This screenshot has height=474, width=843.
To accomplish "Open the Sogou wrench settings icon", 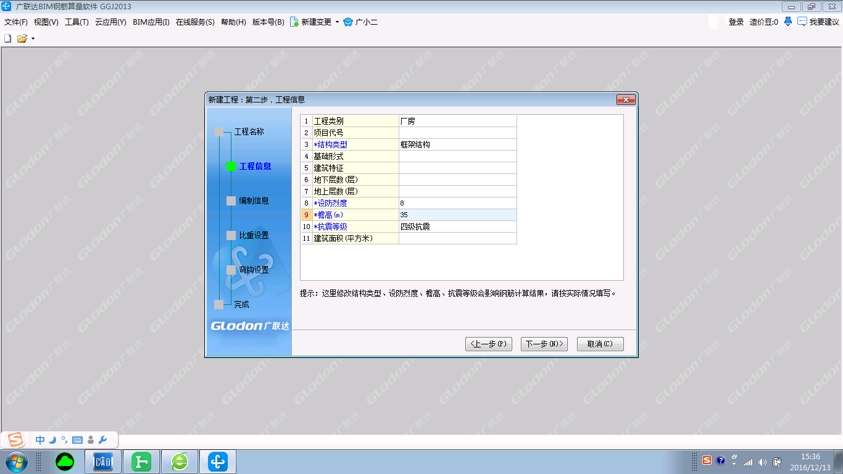I will coord(102,440).
